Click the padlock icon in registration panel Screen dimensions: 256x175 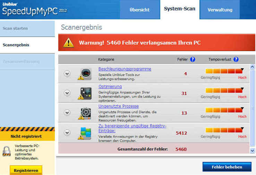[7, 151]
